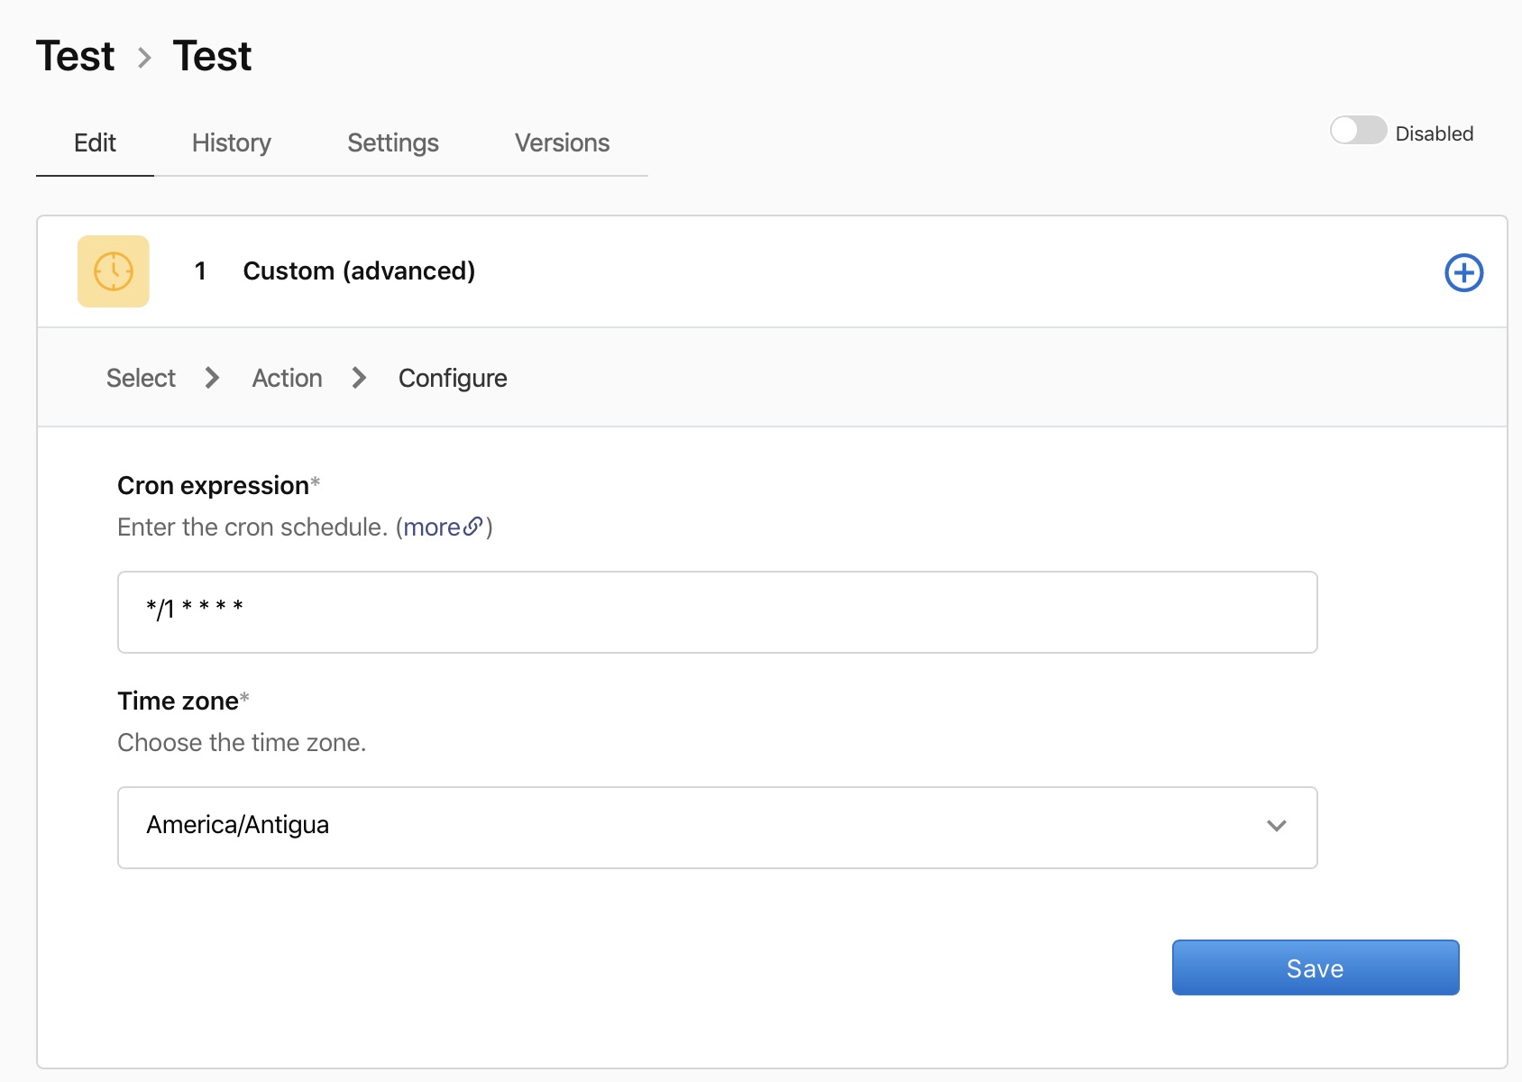Click the blue plus circle add-step icon
The width and height of the screenshot is (1522, 1082).
pyautogui.click(x=1463, y=272)
